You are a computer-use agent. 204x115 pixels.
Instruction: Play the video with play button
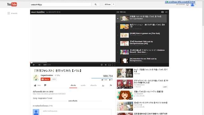click(34, 65)
